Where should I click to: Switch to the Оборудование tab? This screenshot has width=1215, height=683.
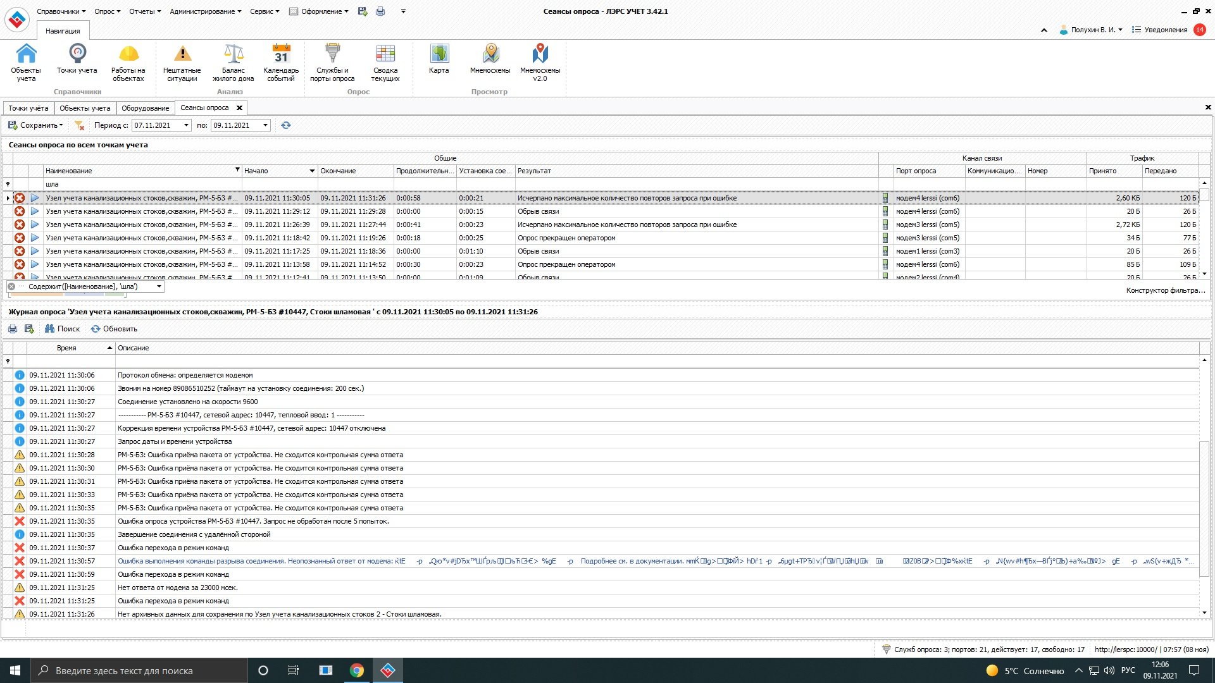(x=146, y=108)
